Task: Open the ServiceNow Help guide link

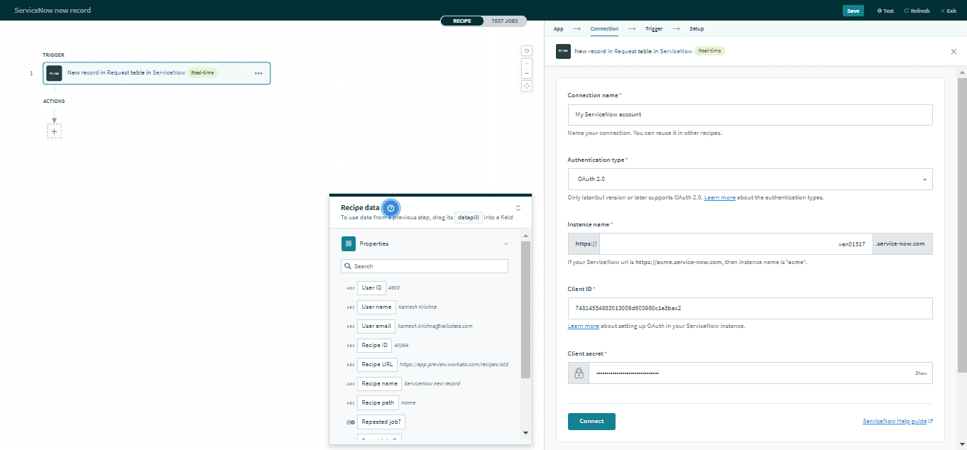Action: coord(895,420)
